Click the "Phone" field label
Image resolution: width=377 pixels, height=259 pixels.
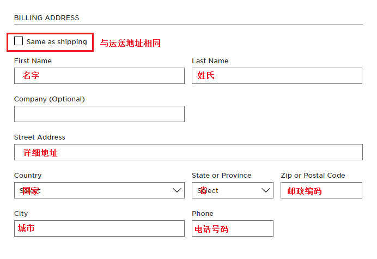(x=203, y=214)
